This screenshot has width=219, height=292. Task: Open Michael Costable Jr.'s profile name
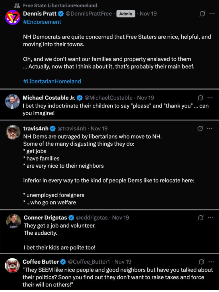click(x=49, y=98)
